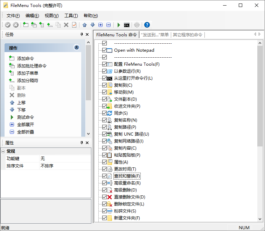Disable the 粉碎文件(S) checkbox
Image resolution: width=265 pixels, height=231 pixels.
104,211
